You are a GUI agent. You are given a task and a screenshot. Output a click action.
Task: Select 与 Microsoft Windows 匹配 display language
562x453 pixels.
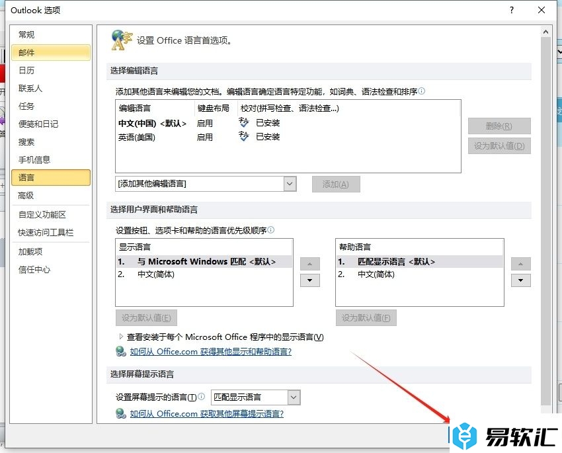[204, 262]
